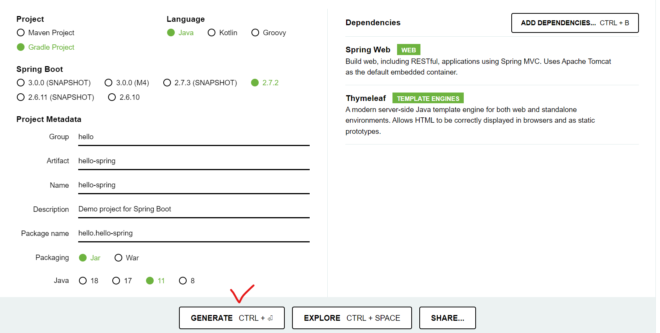
Task: Select Java version 11
Action: [150, 281]
